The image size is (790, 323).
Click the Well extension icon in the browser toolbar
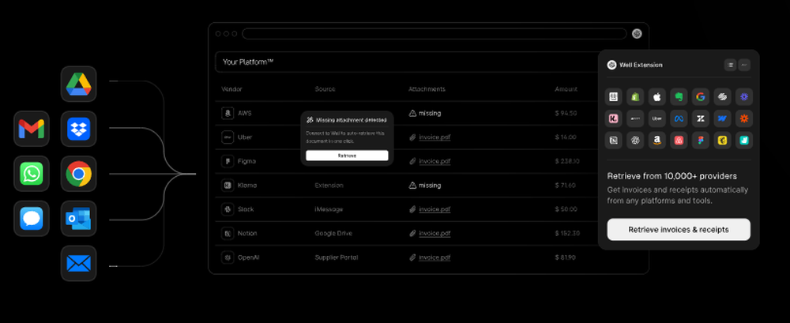(637, 34)
